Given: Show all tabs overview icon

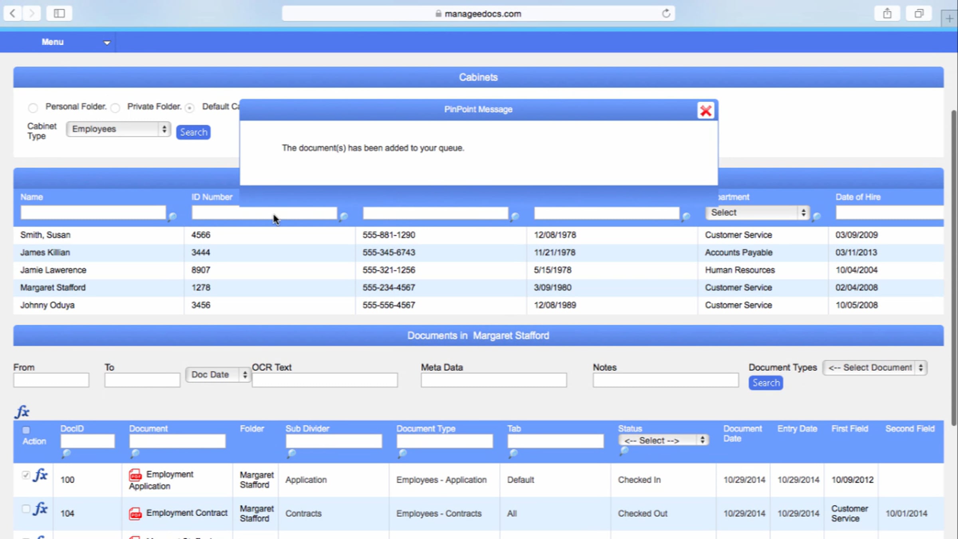Looking at the screenshot, I should (x=919, y=13).
